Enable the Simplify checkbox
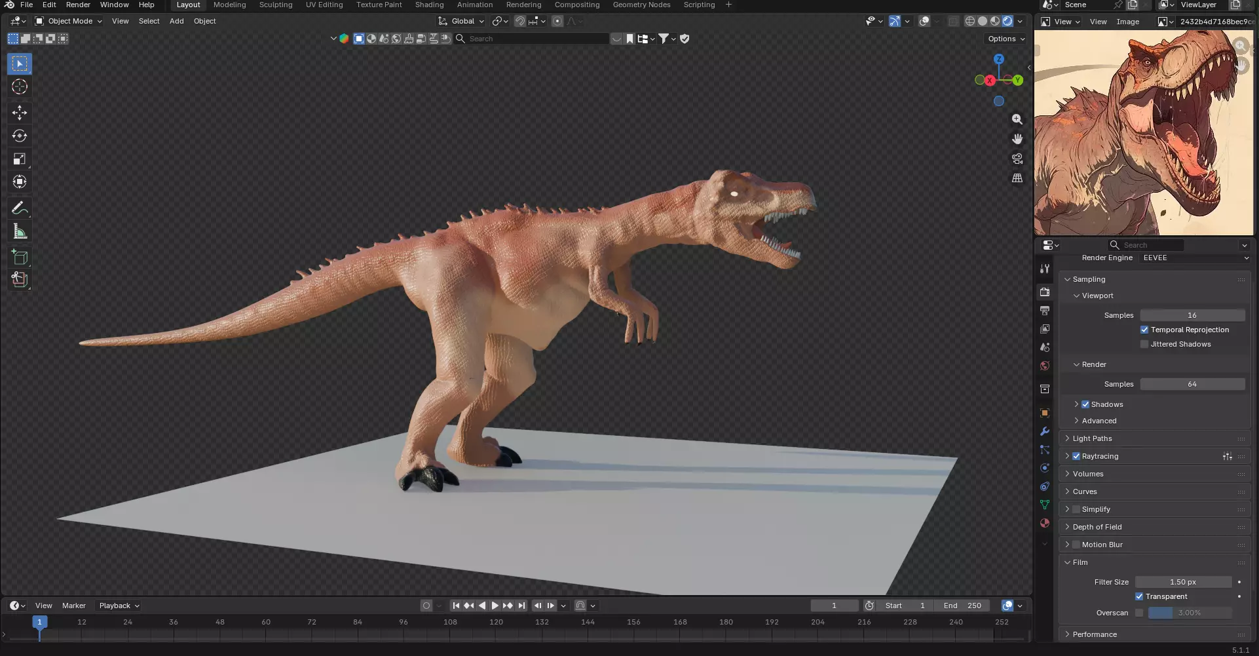The height and width of the screenshot is (656, 1259). pyautogui.click(x=1076, y=509)
